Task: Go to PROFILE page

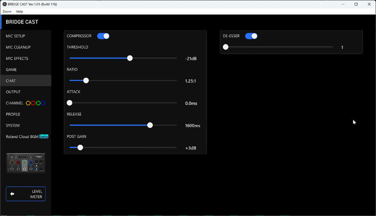Action: [x=26, y=114]
